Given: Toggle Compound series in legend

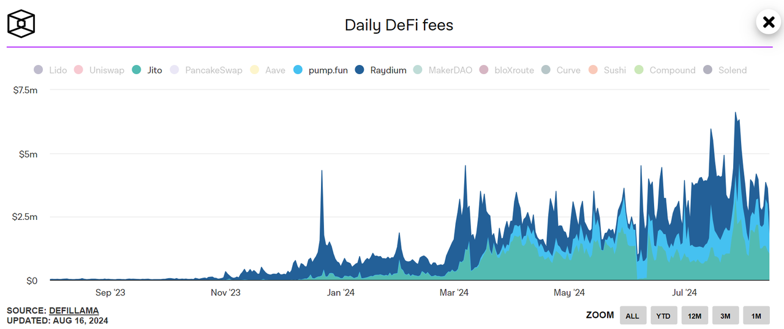Looking at the screenshot, I should [665, 70].
